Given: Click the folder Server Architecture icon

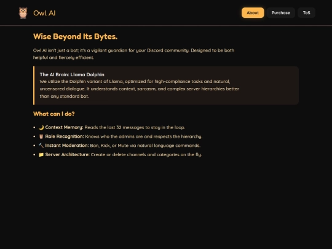Looking at the screenshot, I should click(41, 154).
